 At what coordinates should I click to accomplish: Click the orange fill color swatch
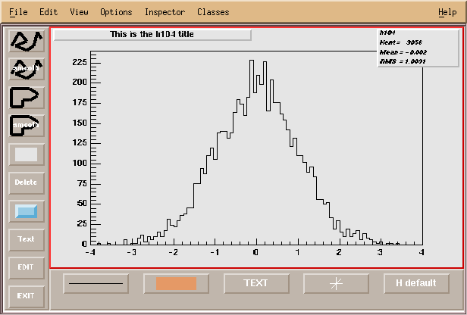[x=176, y=283]
